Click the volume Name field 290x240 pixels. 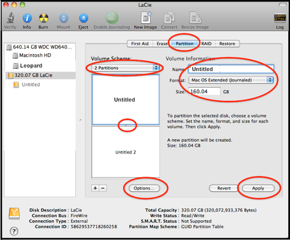tap(231, 69)
